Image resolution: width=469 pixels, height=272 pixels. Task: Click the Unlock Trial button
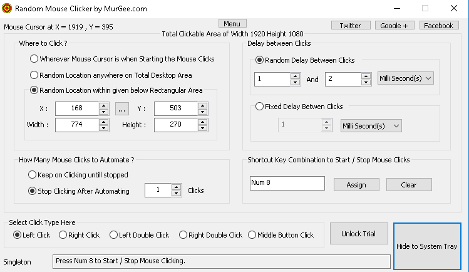(x=358, y=234)
